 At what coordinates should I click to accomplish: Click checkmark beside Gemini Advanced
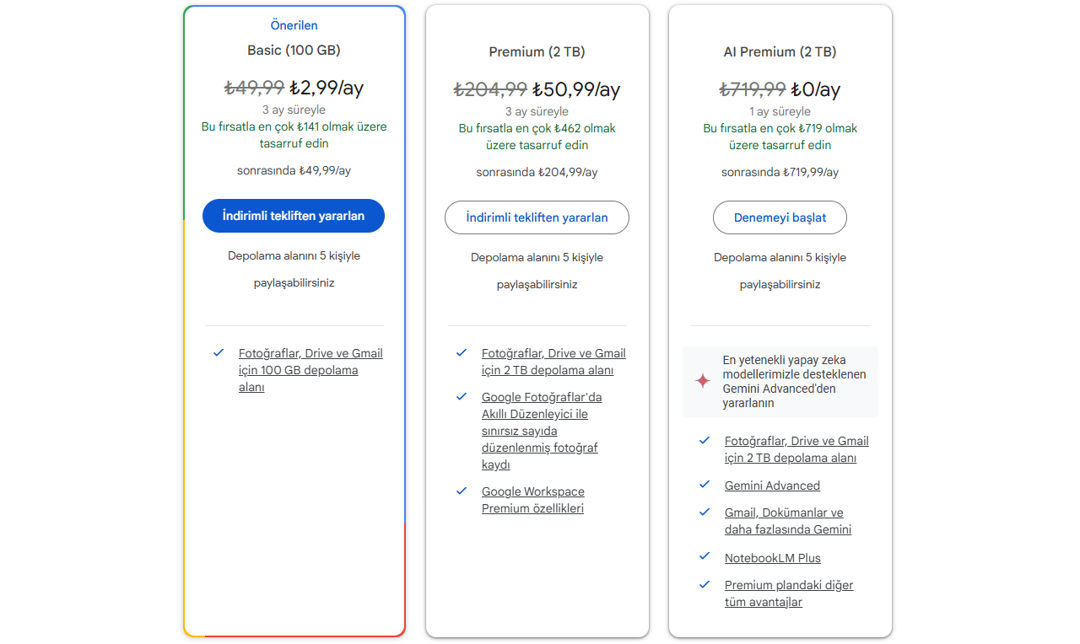click(705, 485)
